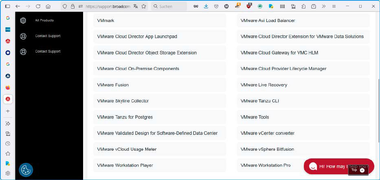Open VMware Tools
Image resolution: width=380 pixels, height=180 pixels.
(x=303, y=117)
